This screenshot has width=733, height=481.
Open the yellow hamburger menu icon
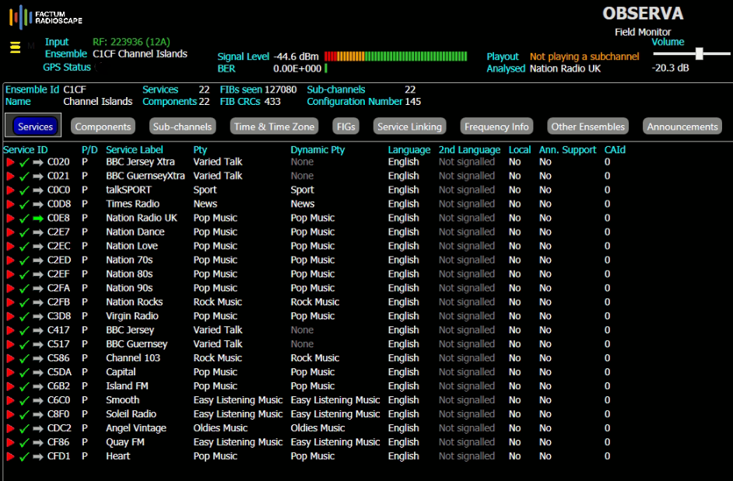[16, 47]
